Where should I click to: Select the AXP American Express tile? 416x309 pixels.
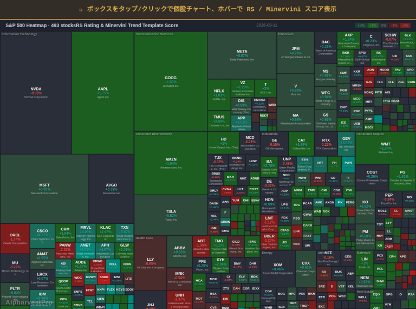(x=349, y=40)
